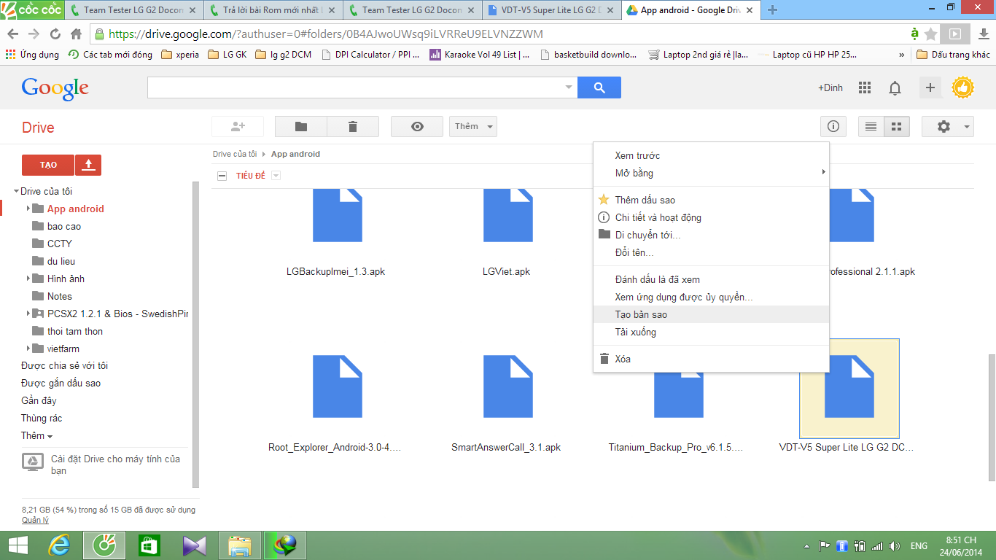Click the file list vertical scrollbar
This screenshot has width=996, height=560.
(x=990, y=417)
